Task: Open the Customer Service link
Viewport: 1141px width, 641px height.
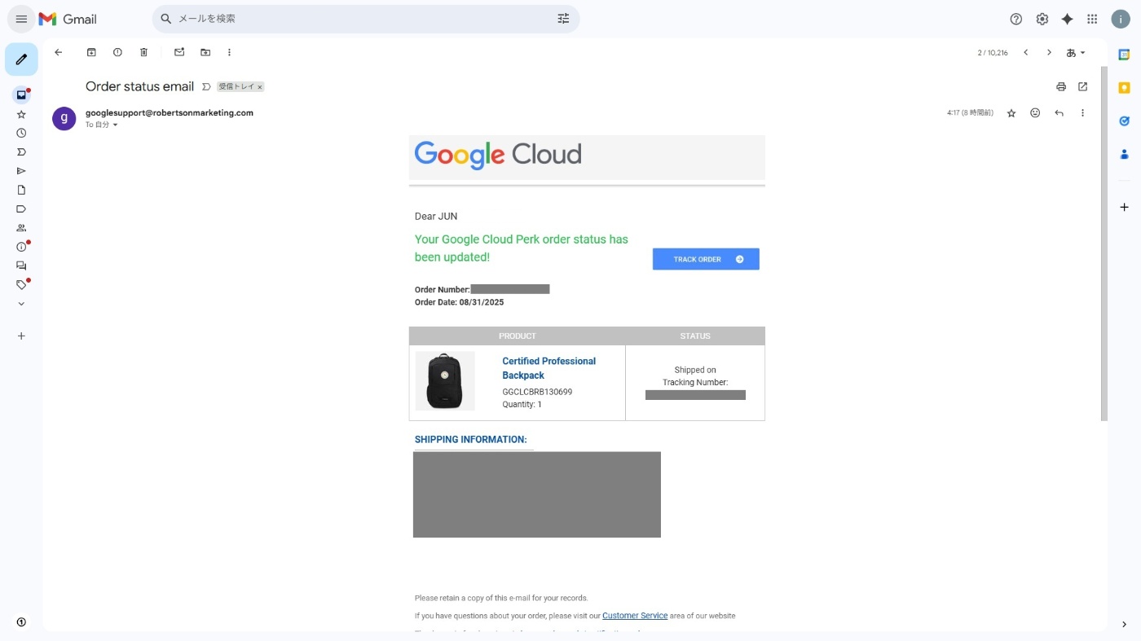Action: pyautogui.click(x=635, y=616)
